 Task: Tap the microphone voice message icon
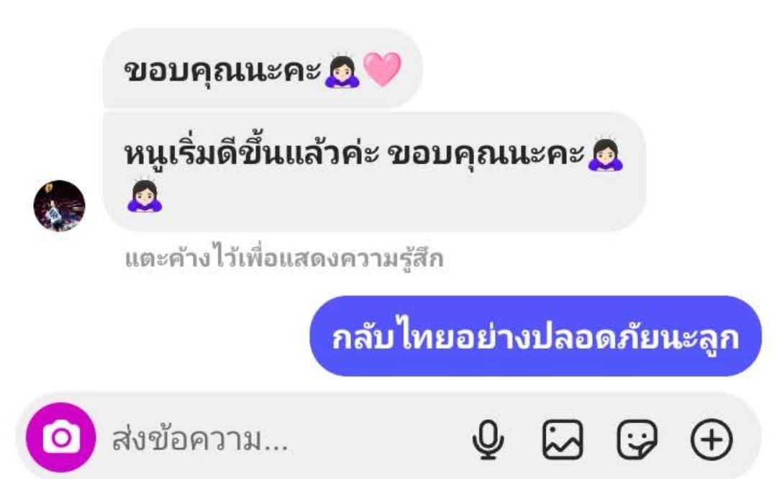tap(488, 440)
